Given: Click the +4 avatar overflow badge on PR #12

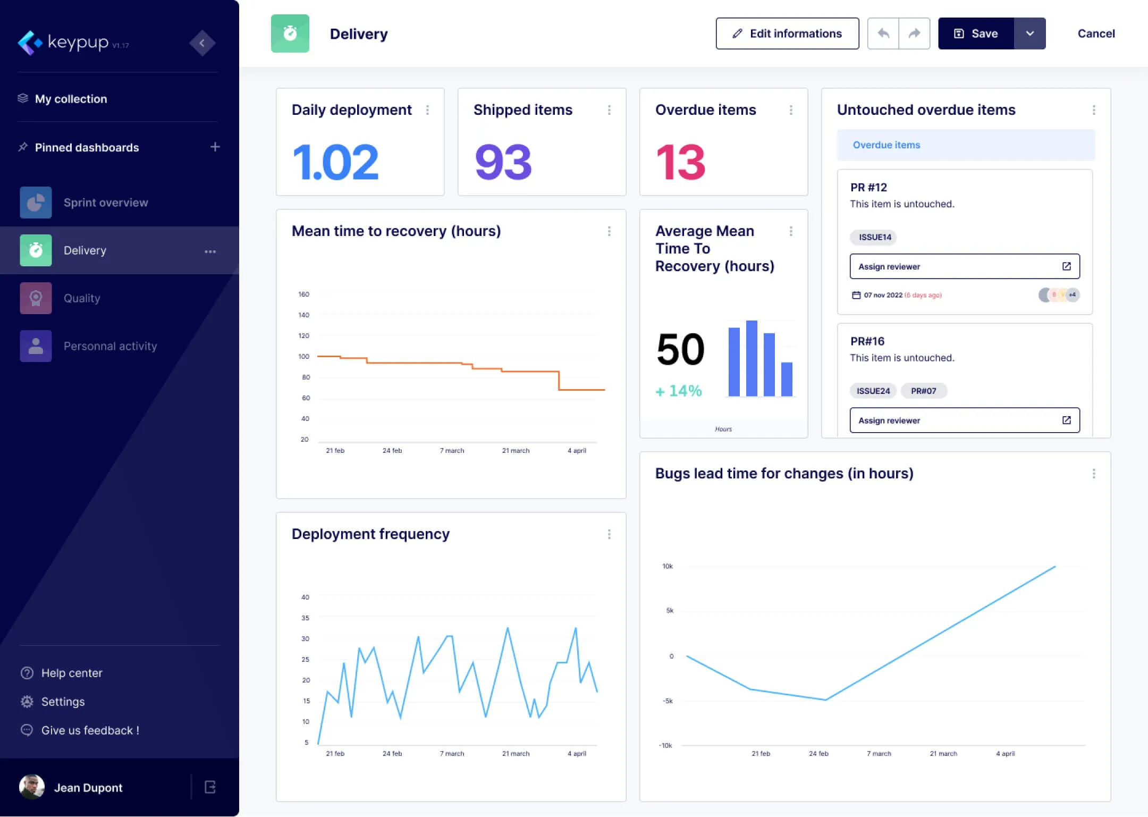Looking at the screenshot, I should click(1070, 294).
